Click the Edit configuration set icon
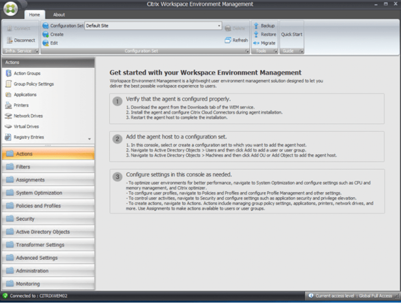The height and width of the screenshot is (303, 401). pyautogui.click(x=46, y=43)
